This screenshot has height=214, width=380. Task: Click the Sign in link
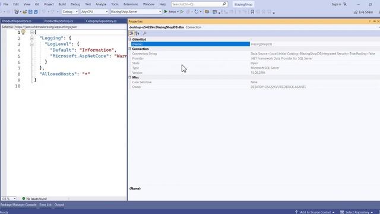[x=336, y=4]
